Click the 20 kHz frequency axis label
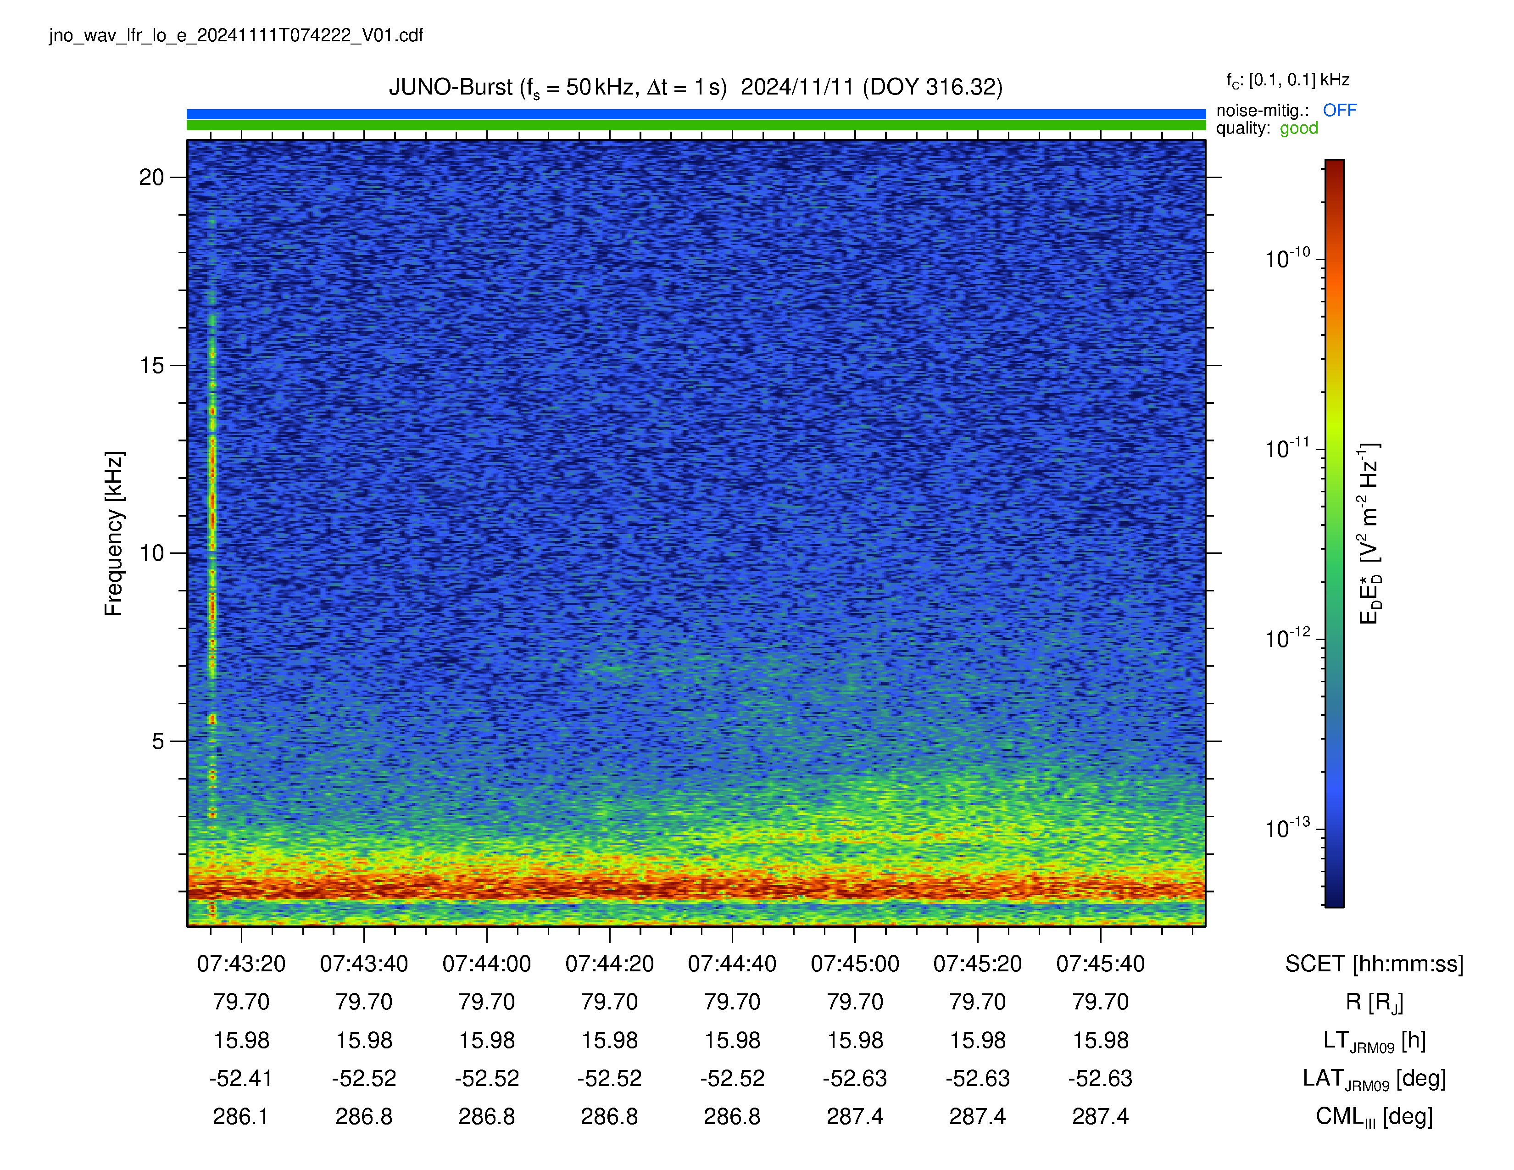This screenshot has height=1170, width=1514. [152, 178]
